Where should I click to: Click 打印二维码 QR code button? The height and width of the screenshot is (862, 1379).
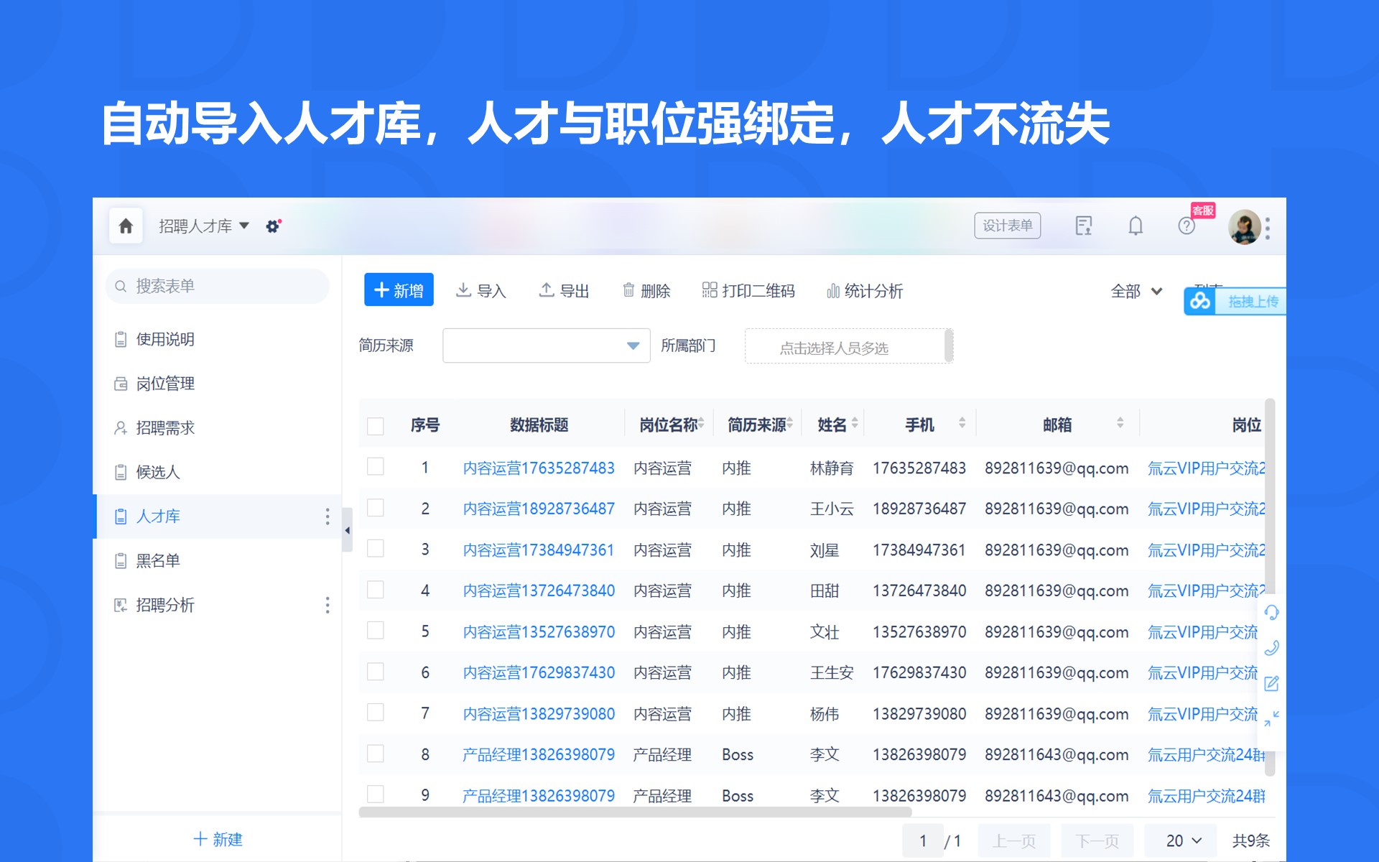point(748,290)
